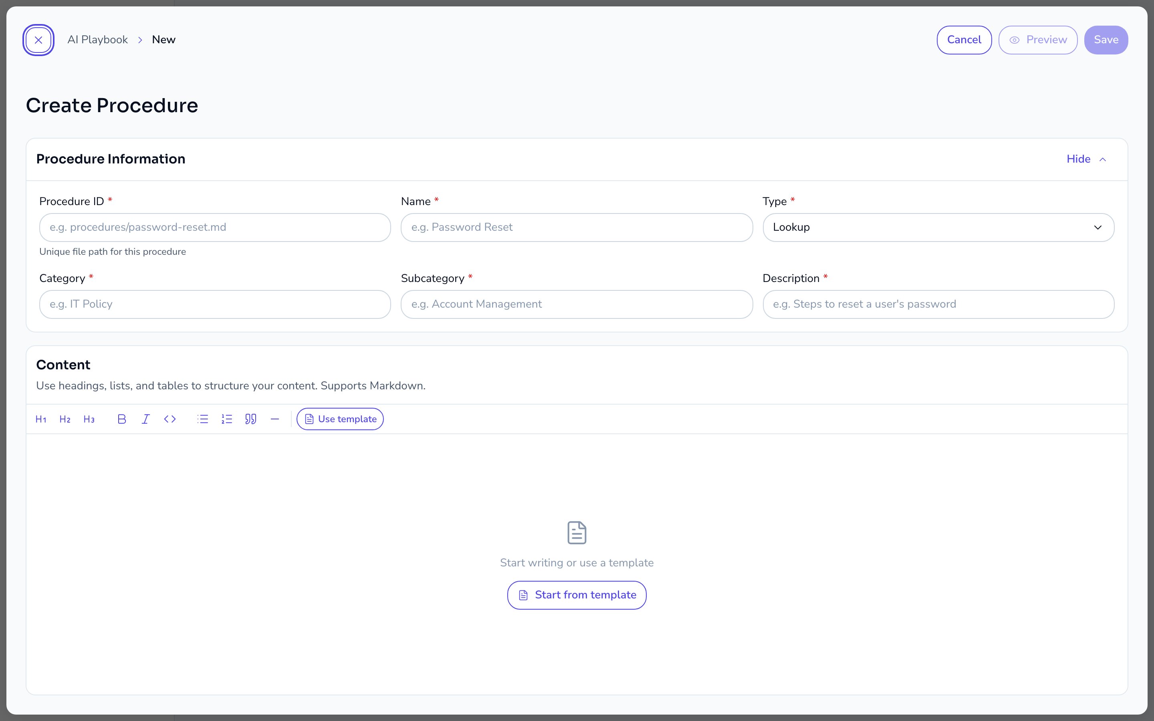Click the document icon in empty editor
Viewport: 1154px width, 721px height.
pyautogui.click(x=577, y=533)
